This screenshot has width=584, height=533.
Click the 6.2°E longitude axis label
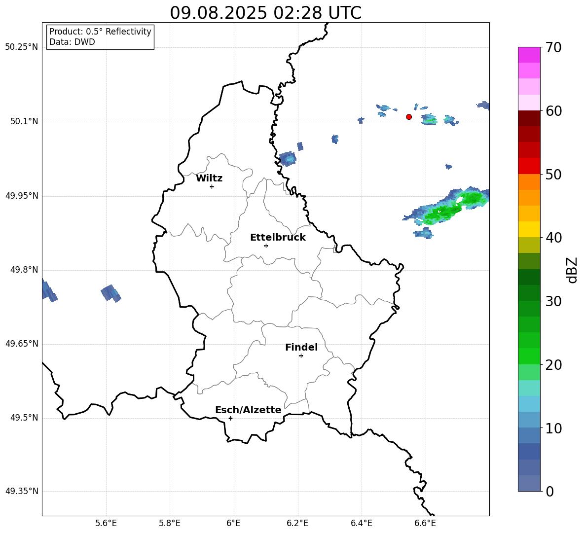click(297, 523)
